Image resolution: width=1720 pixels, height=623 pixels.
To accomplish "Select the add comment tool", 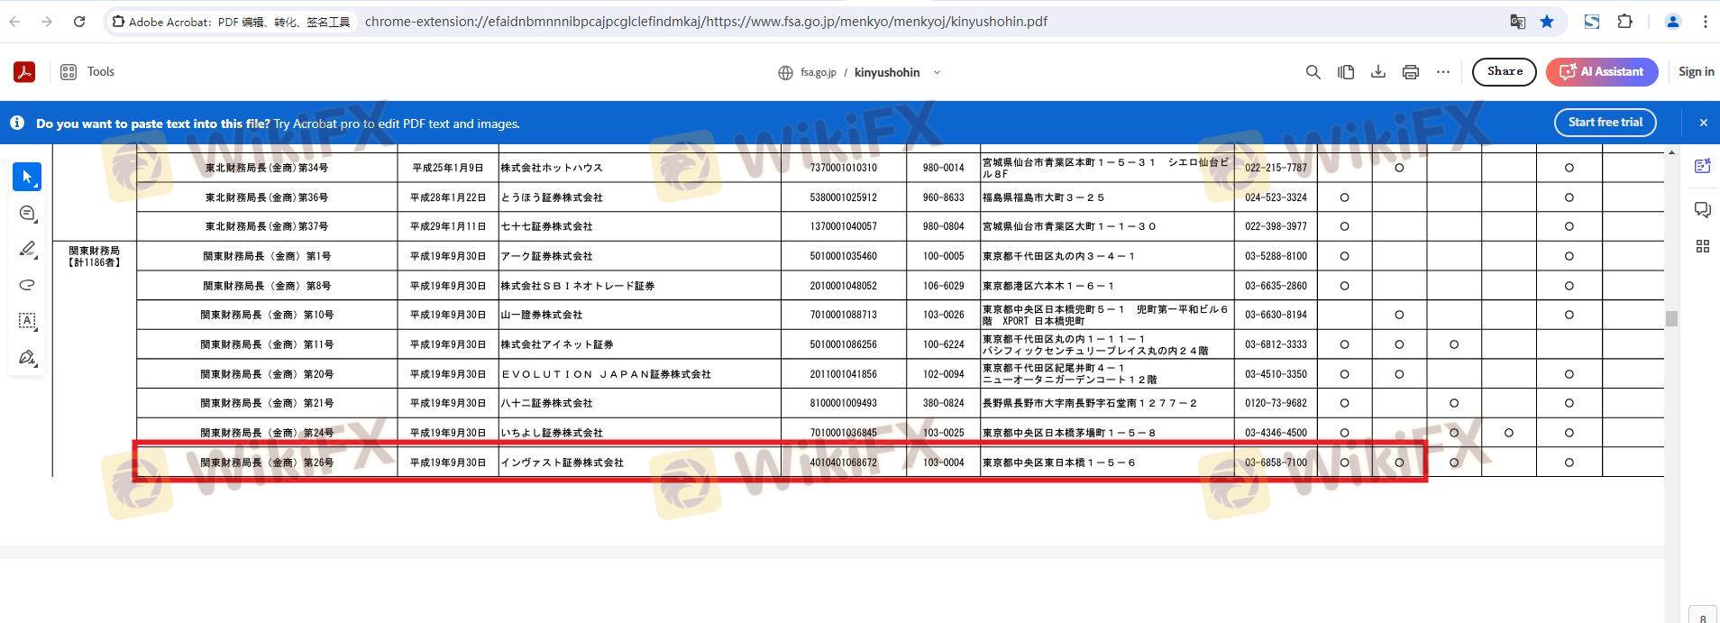I will click(x=27, y=214).
